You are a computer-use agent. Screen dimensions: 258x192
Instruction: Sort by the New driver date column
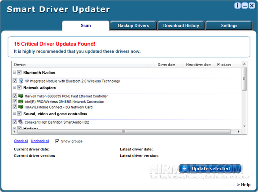198,65
